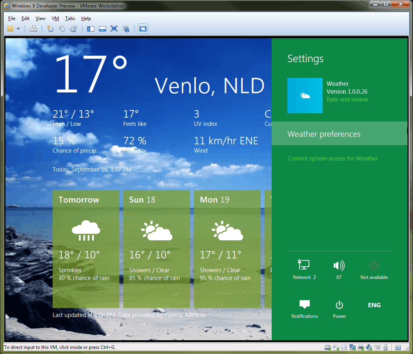Select the Sun 18 forecast tile
Screen dimensions: 413x354
click(x=157, y=249)
